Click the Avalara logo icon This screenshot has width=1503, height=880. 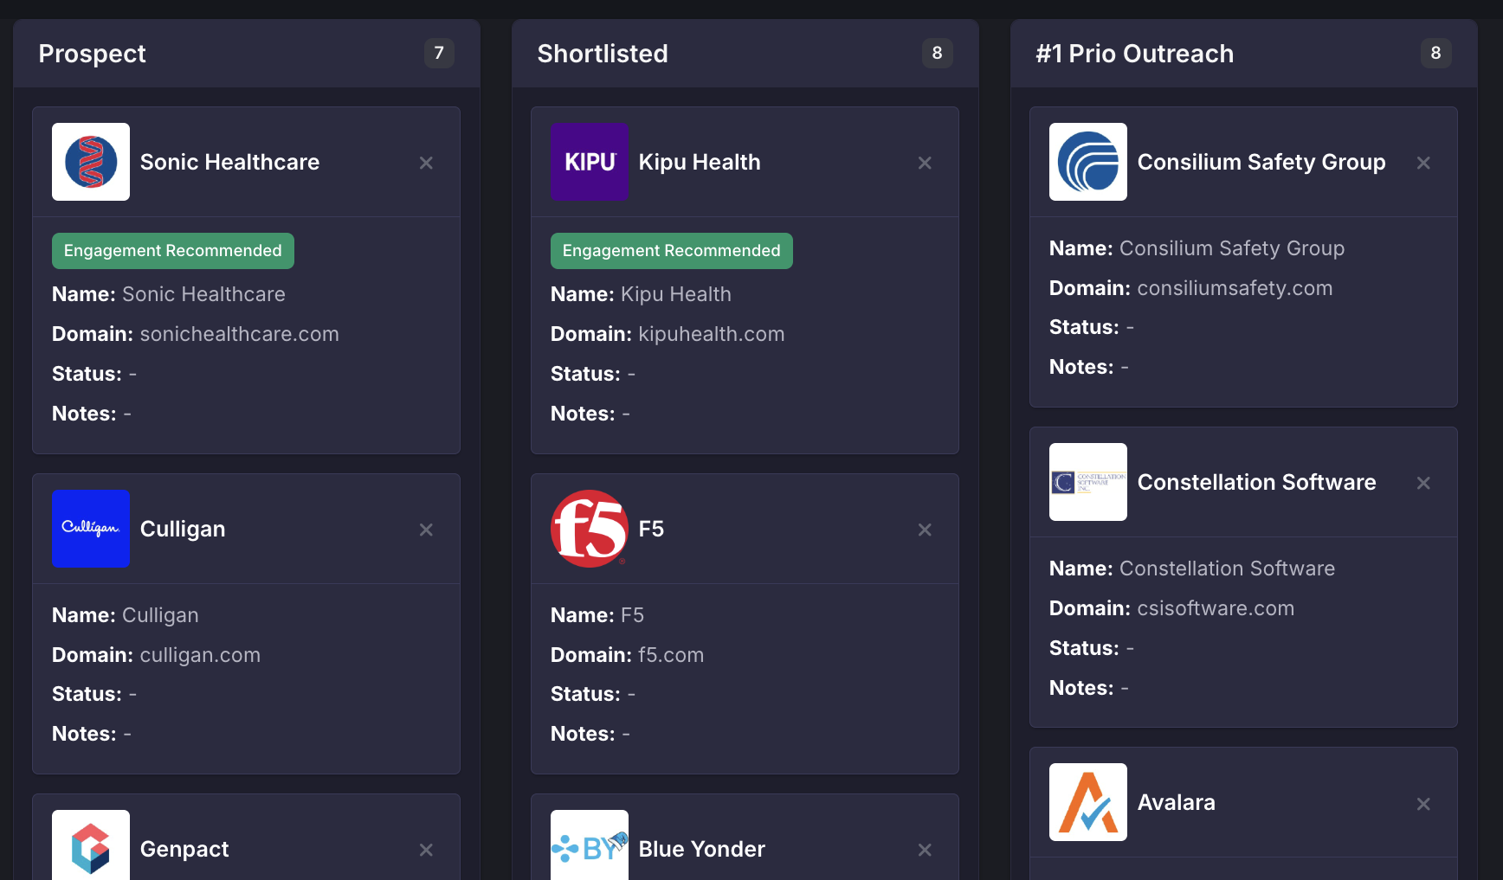click(x=1087, y=802)
